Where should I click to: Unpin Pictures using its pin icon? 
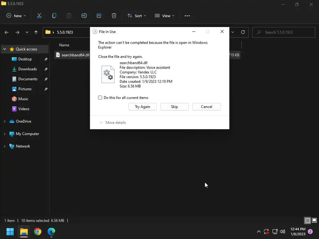46,89
